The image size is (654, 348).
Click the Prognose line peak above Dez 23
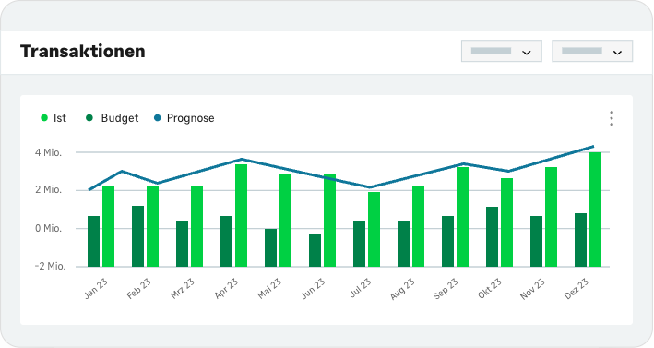click(x=593, y=147)
